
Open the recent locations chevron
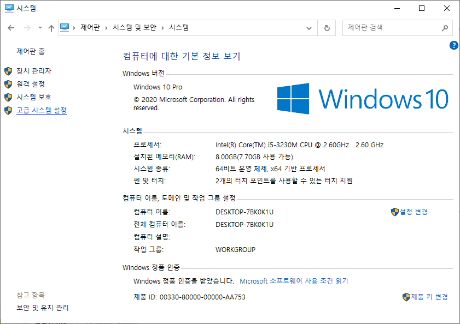click(40, 28)
